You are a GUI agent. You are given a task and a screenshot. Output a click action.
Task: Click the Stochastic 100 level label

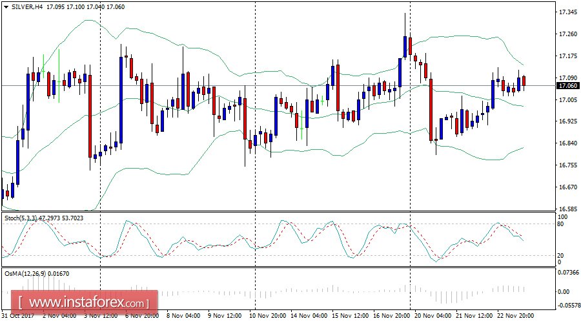point(562,217)
